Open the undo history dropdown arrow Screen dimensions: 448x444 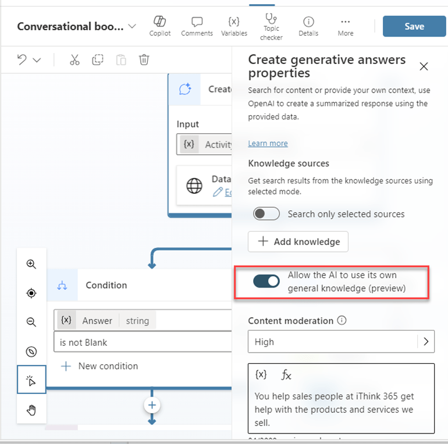coord(37,60)
